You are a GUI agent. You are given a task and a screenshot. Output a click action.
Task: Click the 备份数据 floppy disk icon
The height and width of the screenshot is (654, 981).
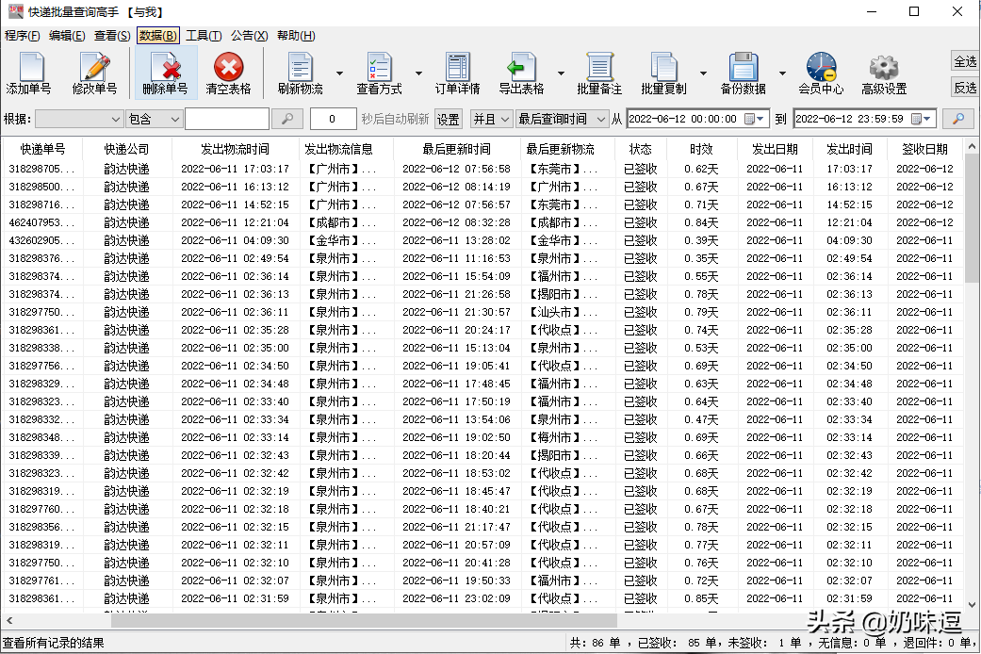744,74
